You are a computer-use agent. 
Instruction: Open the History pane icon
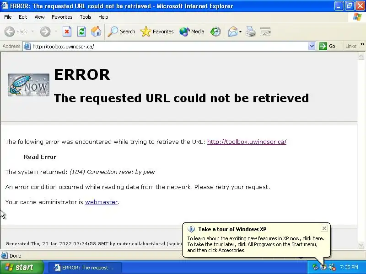[x=215, y=32]
